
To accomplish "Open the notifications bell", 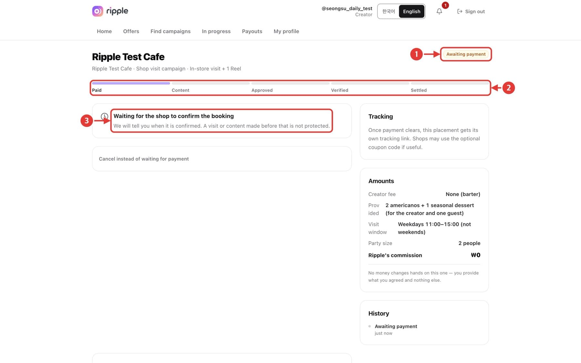I will pos(439,11).
